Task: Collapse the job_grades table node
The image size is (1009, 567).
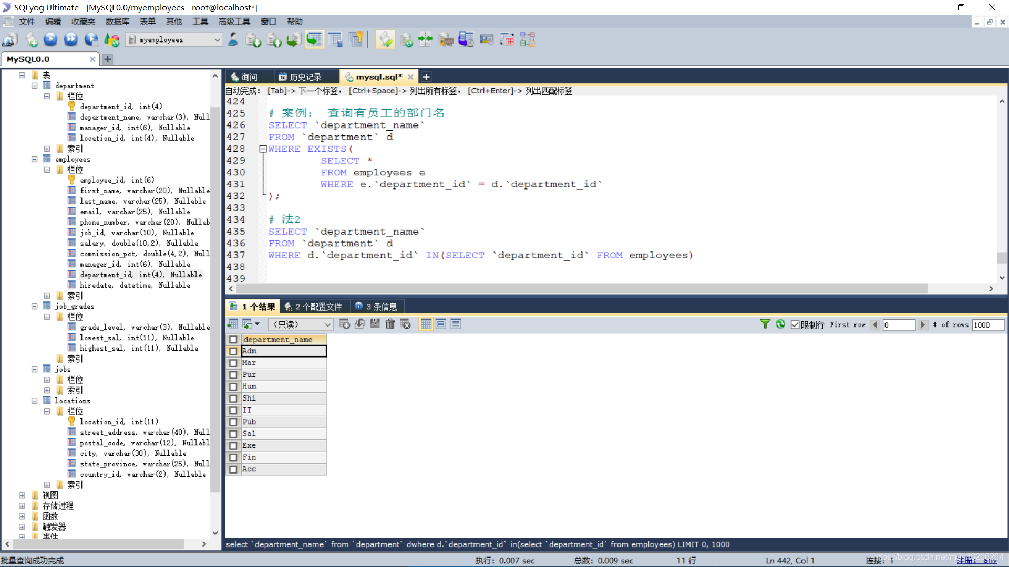Action: [x=35, y=306]
